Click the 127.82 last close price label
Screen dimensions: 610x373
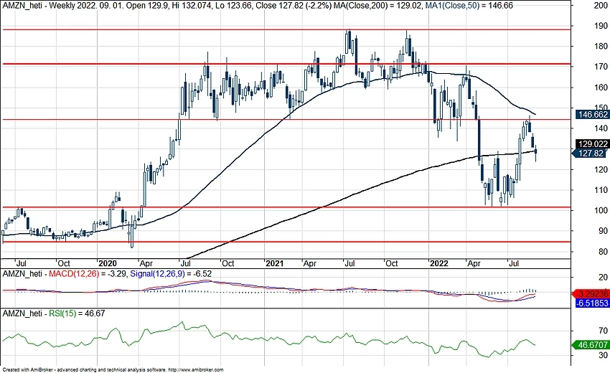click(591, 154)
